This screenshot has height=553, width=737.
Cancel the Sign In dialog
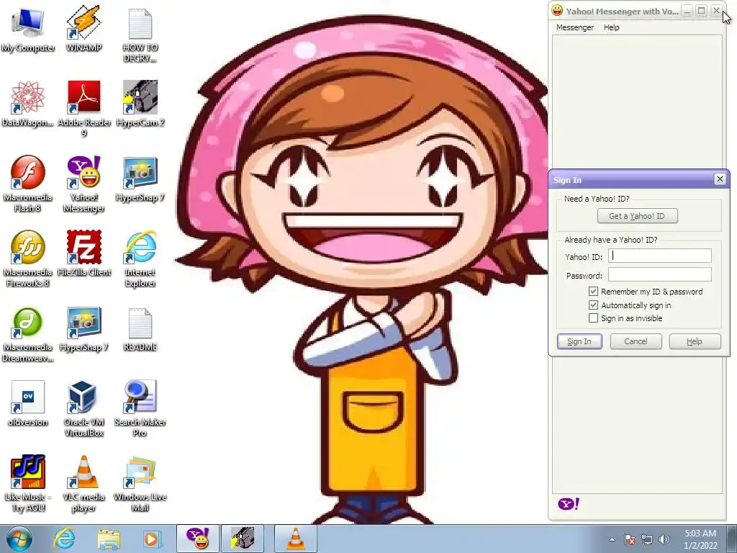pyautogui.click(x=636, y=341)
